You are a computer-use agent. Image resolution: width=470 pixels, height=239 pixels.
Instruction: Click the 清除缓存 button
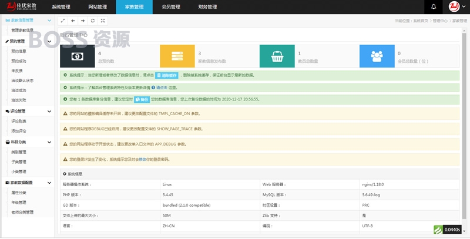(x=167, y=76)
